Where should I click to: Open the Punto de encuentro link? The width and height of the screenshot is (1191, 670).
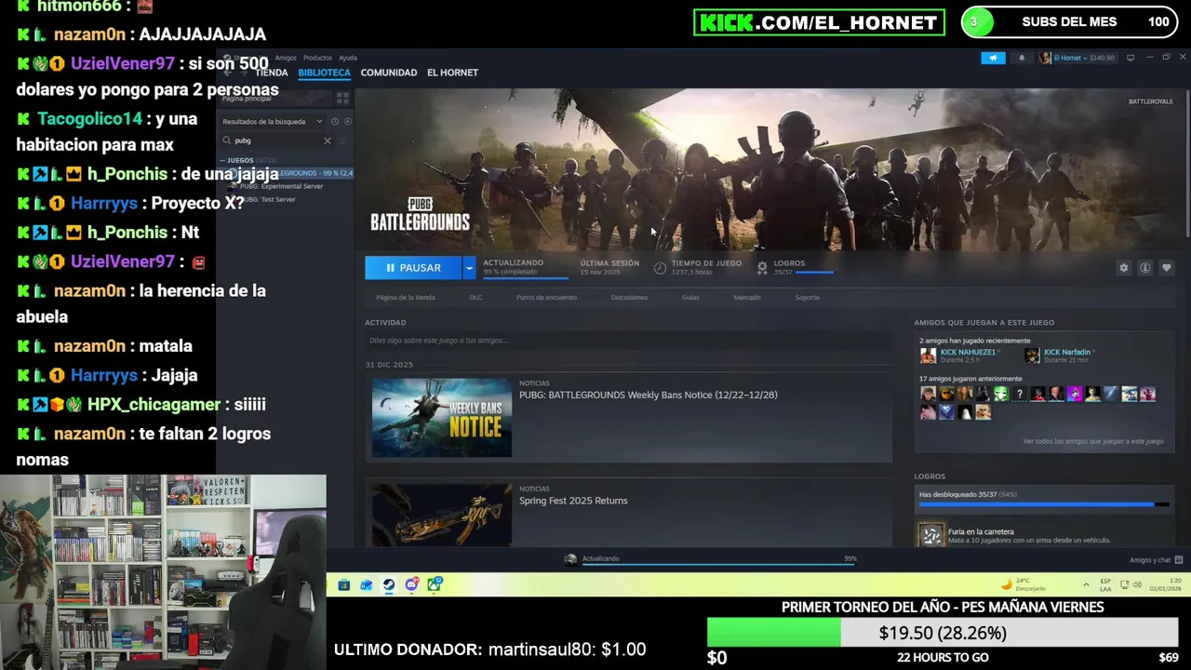[546, 298]
